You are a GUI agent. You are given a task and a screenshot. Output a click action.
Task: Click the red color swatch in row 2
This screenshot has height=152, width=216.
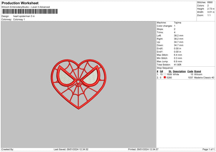tap(165, 77)
